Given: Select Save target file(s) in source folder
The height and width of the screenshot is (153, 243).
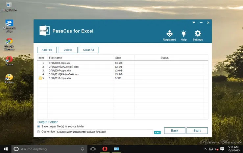Looking at the screenshot, I should tap(38, 126).
